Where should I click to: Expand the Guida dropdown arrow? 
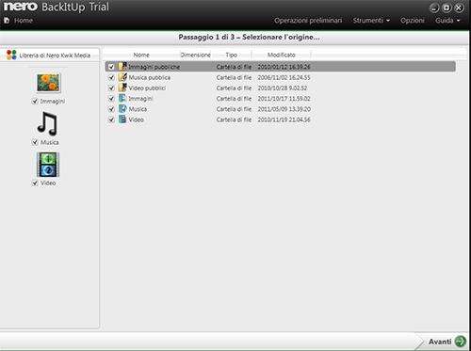(x=458, y=21)
